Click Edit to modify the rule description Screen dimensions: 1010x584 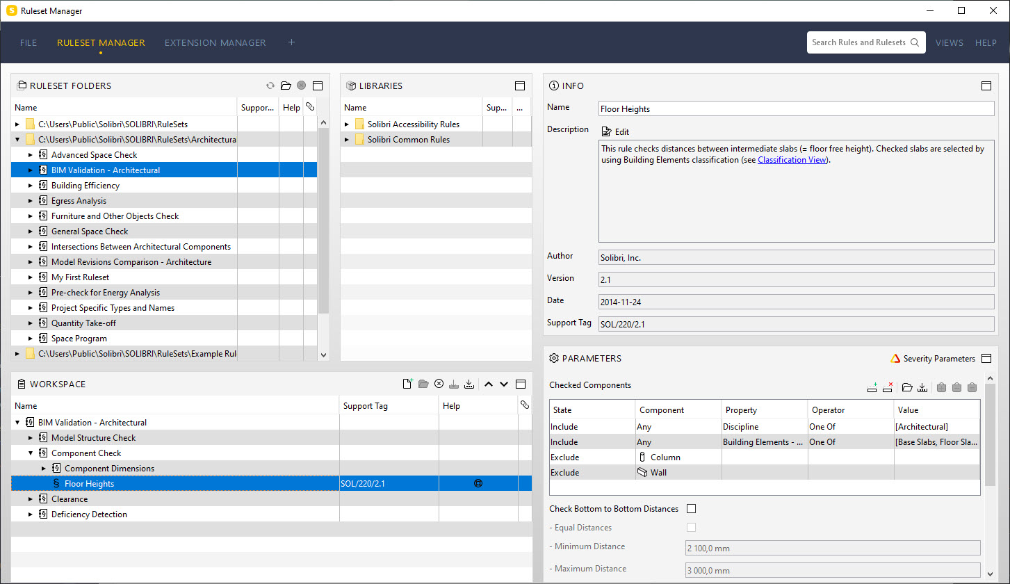pyautogui.click(x=615, y=131)
